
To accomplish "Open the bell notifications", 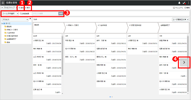I will pyautogui.click(x=179, y=3).
